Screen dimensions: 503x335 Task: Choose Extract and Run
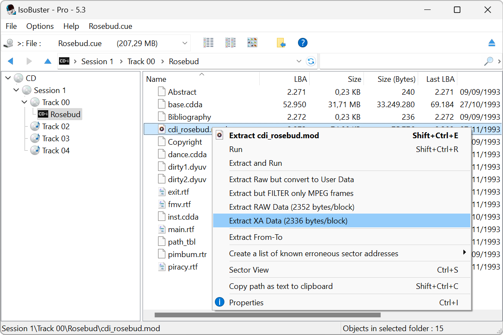342,163
